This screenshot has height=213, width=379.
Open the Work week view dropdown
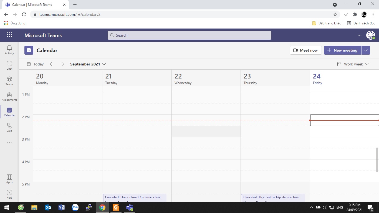click(x=353, y=64)
